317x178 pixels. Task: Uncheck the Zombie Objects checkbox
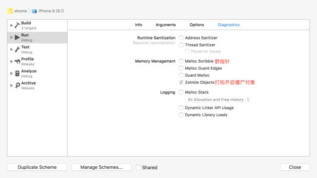[x=181, y=82]
